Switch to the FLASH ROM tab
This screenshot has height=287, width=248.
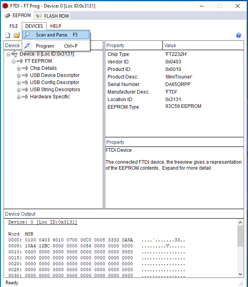coord(52,16)
